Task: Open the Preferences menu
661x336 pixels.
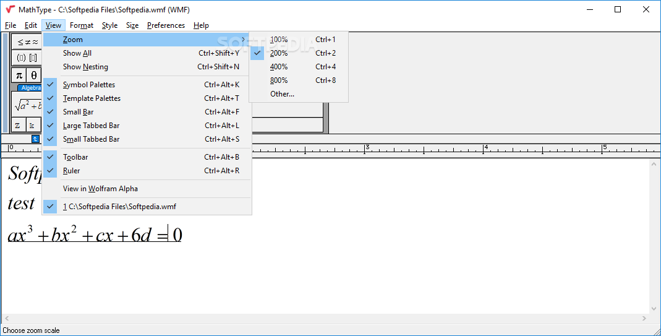Action: [x=166, y=25]
